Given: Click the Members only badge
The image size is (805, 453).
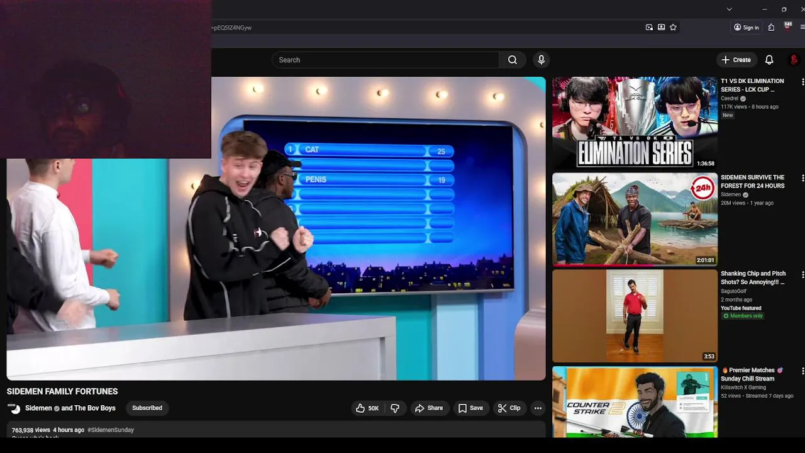Looking at the screenshot, I should [x=743, y=316].
